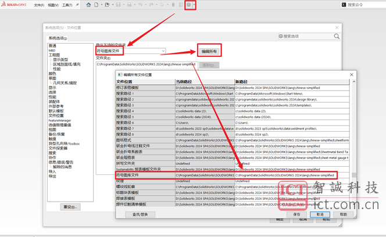Image resolution: width=386 pixels, height=237 pixels.
Task: Open dropdown arrow beside Save icon
Action: pyautogui.click(x=124, y=5)
